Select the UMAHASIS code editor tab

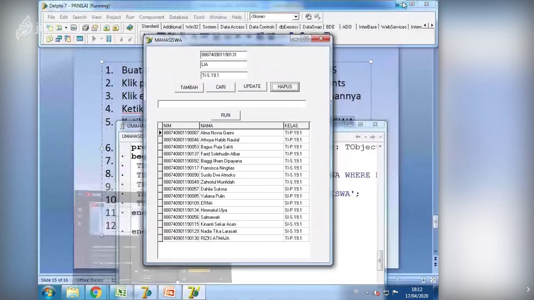click(132, 136)
